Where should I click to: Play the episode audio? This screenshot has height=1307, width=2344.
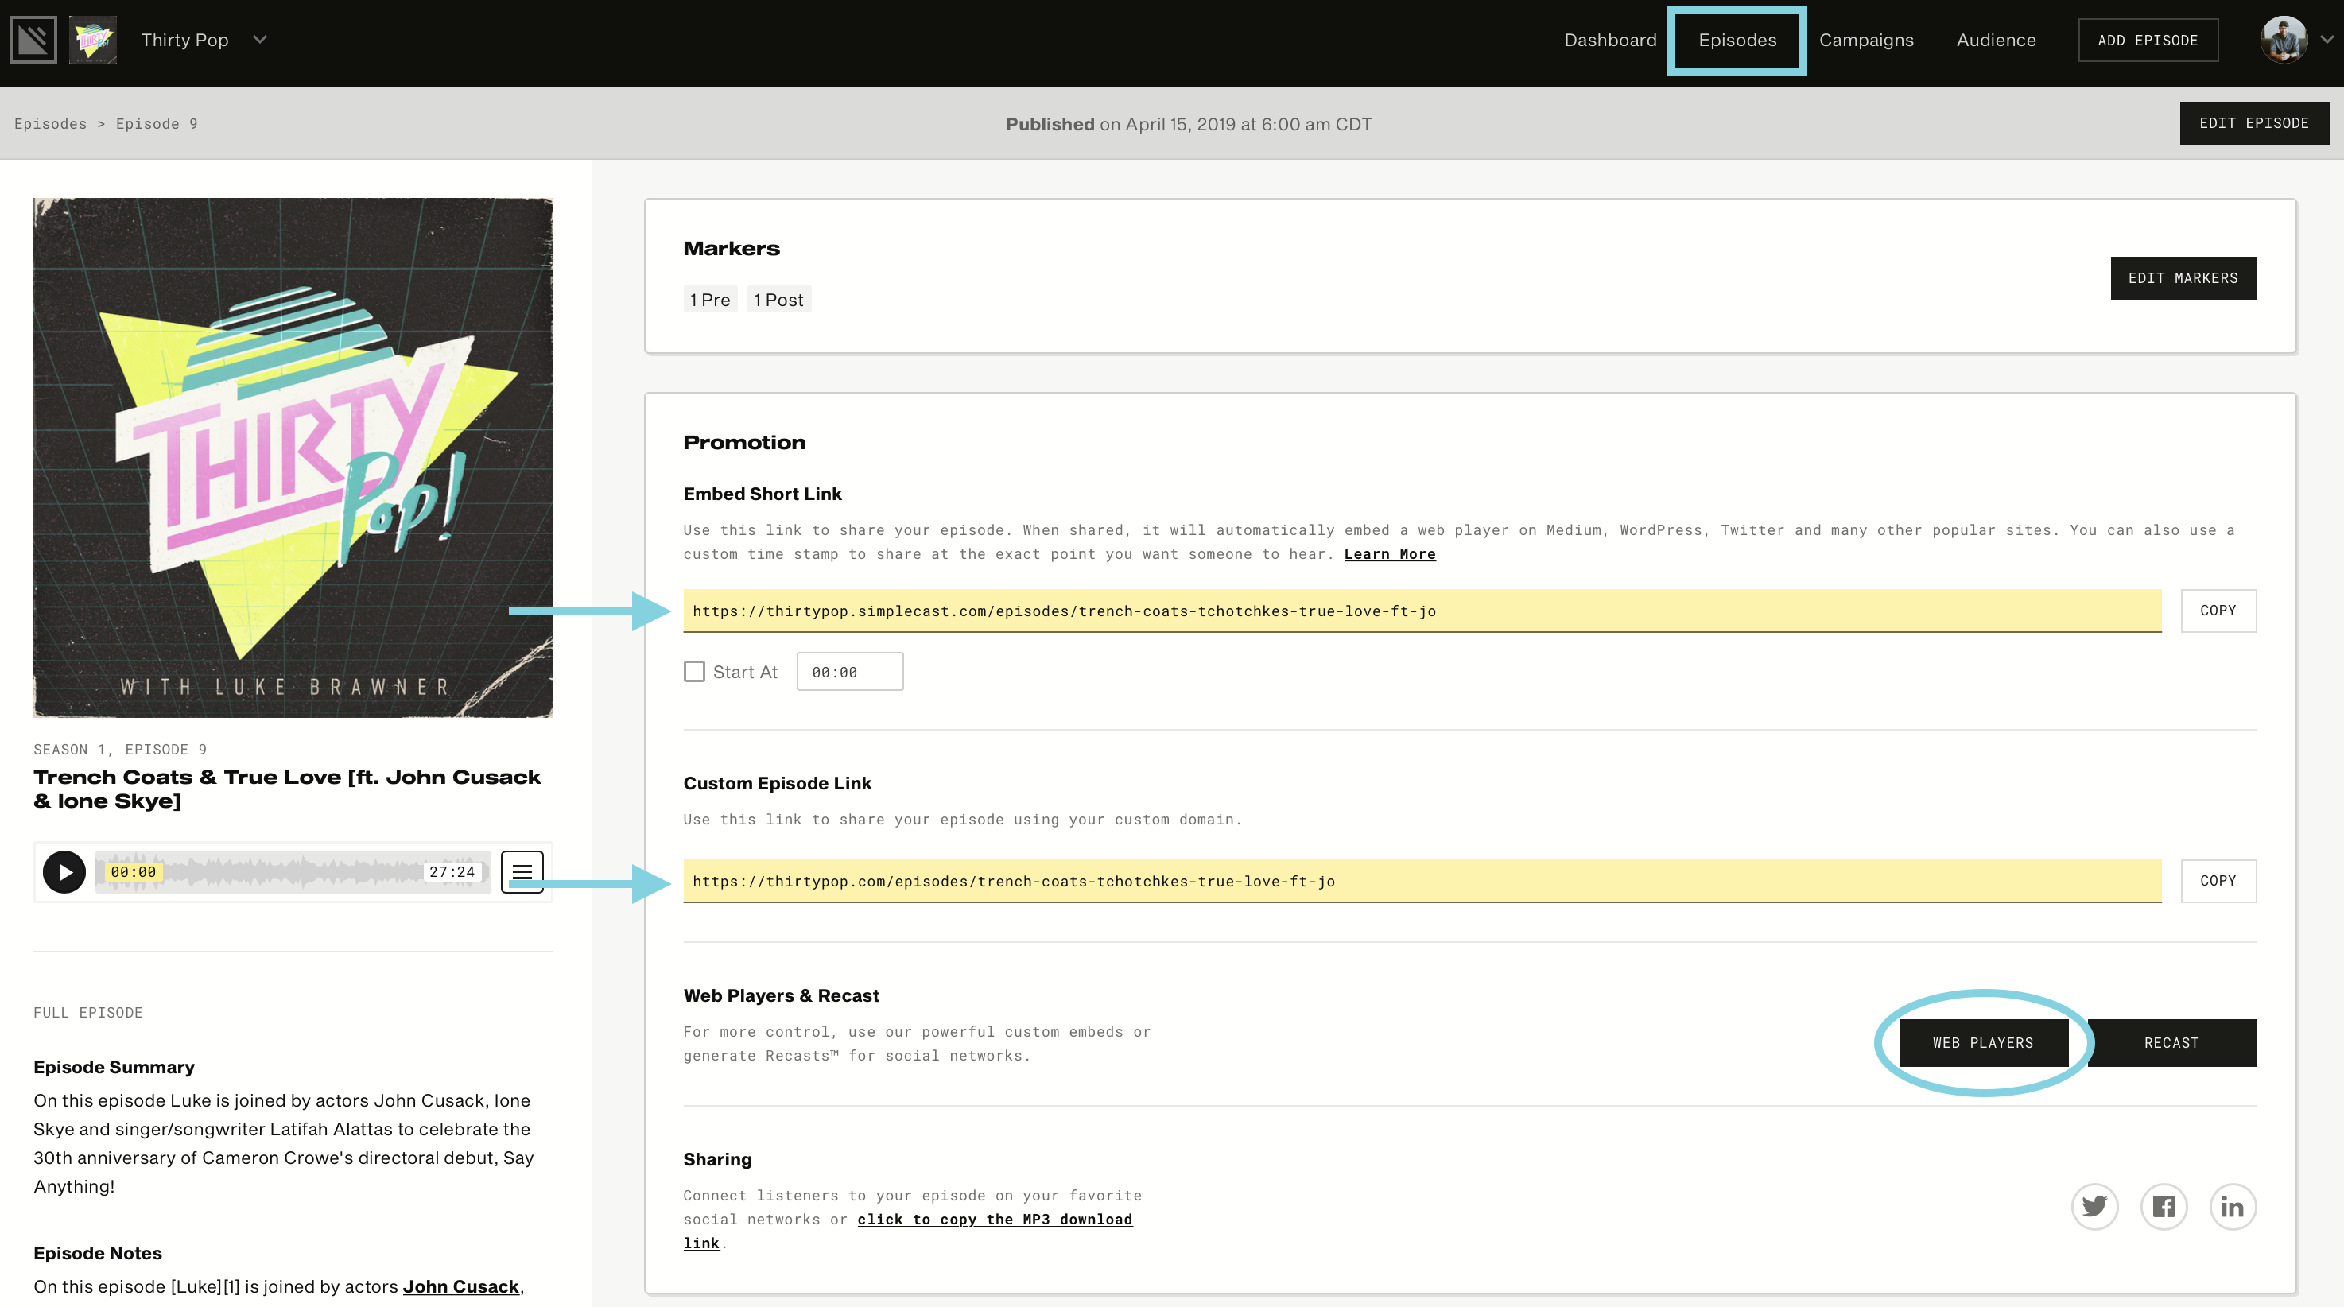64,872
